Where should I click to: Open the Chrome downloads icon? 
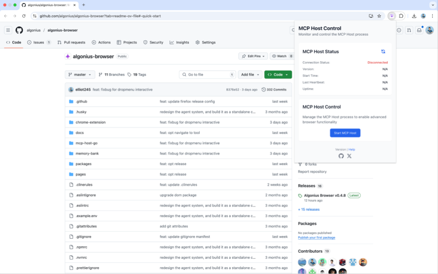[414, 16]
